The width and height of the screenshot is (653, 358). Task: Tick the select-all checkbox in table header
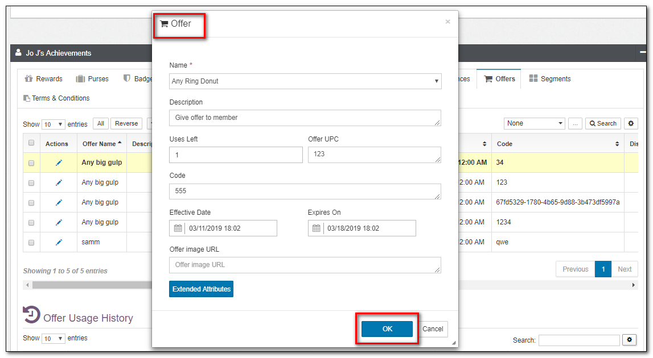pyautogui.click(x=31, y=143)
